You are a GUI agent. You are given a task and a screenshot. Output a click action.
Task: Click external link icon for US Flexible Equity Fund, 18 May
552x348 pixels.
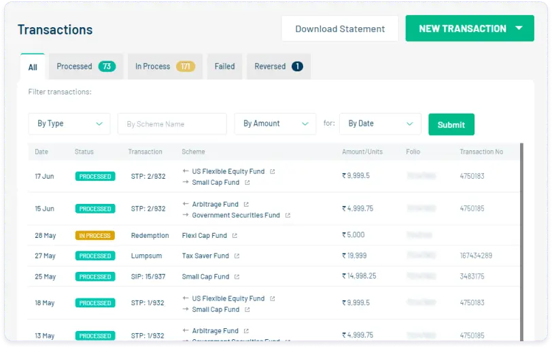point(272,298)
